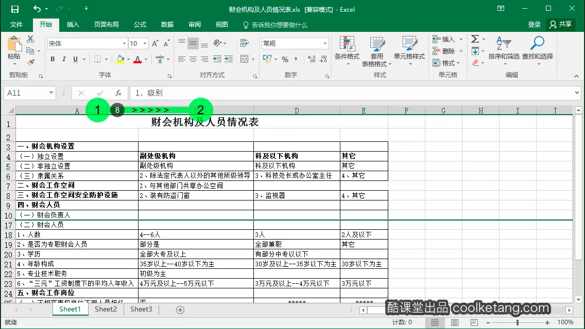The width and height of the screenshot is (585, 329).
Task: Toggle Bold formatting
Action: 53,59
